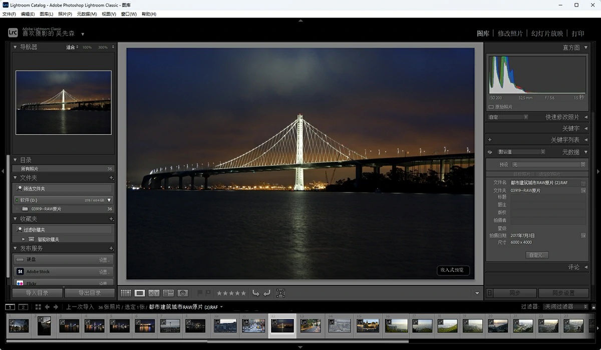
Task: Collapse the 直方图 panel triangle
Action: click(586, 47)
